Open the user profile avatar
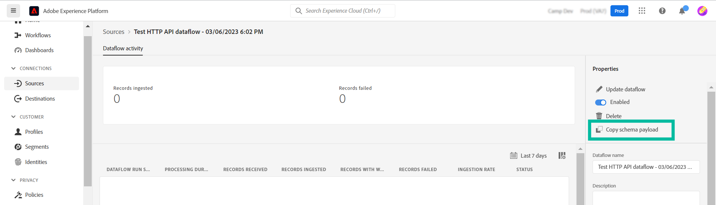This screenshot has height=205, width=716. click(x=702, y=11)
